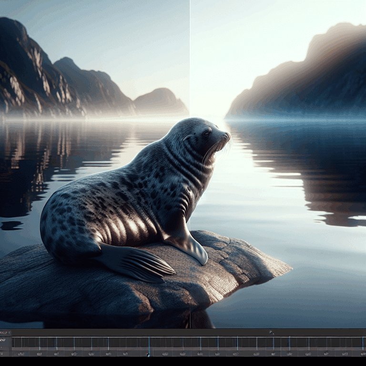The height and width of the screenshot is (366, 366).
Task: Click the play arrow icon above the timeline
Action: (x=271, y=332)
